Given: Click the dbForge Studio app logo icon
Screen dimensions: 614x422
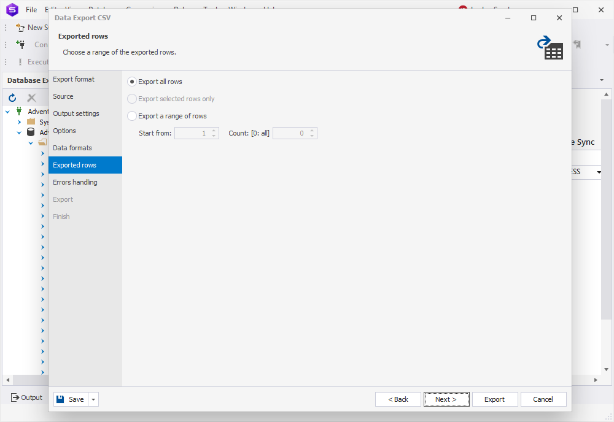Looking at the screenshot, I should [x=12, y=9].
